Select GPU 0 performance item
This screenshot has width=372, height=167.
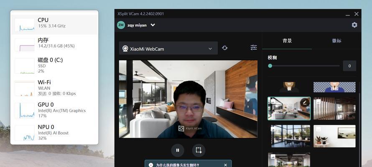coord(54,110)
